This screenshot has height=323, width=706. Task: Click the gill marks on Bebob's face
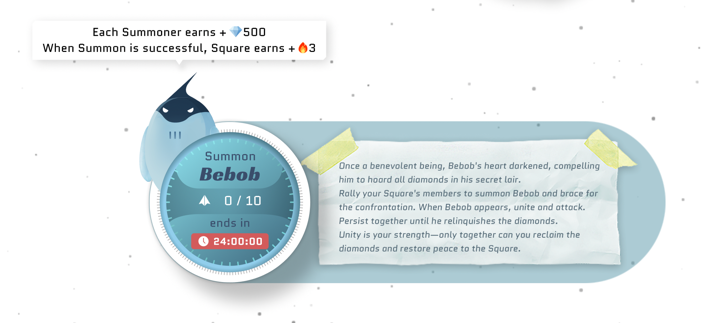(174, 134)
